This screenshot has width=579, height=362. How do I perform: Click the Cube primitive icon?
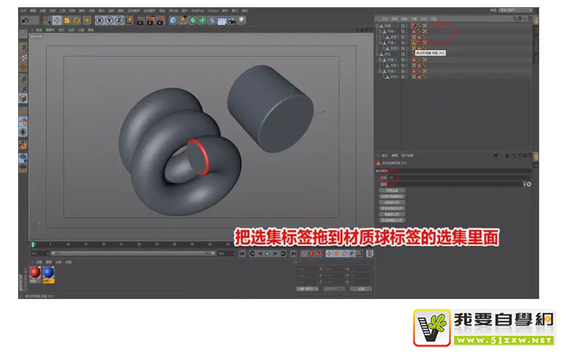click(x=173, y=20)
